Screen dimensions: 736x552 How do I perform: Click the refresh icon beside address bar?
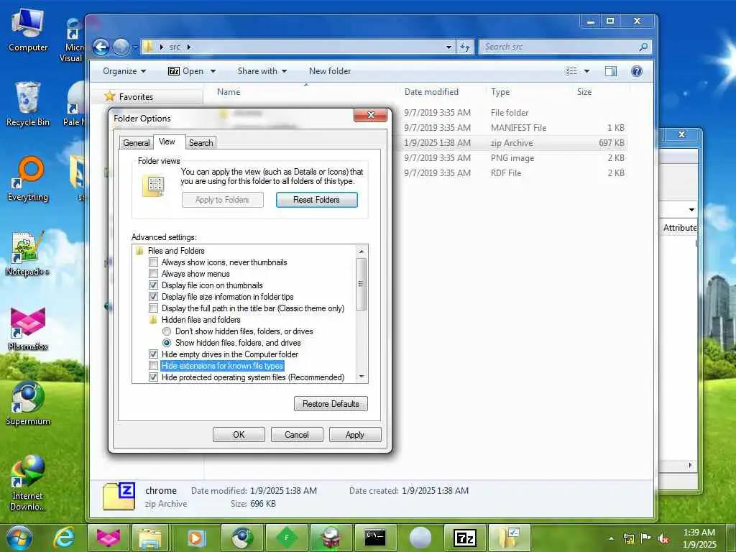[465, 47]
